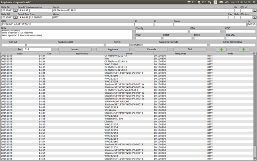Click the Aggiorna button

pyautogui.click(x=113, y=49)
